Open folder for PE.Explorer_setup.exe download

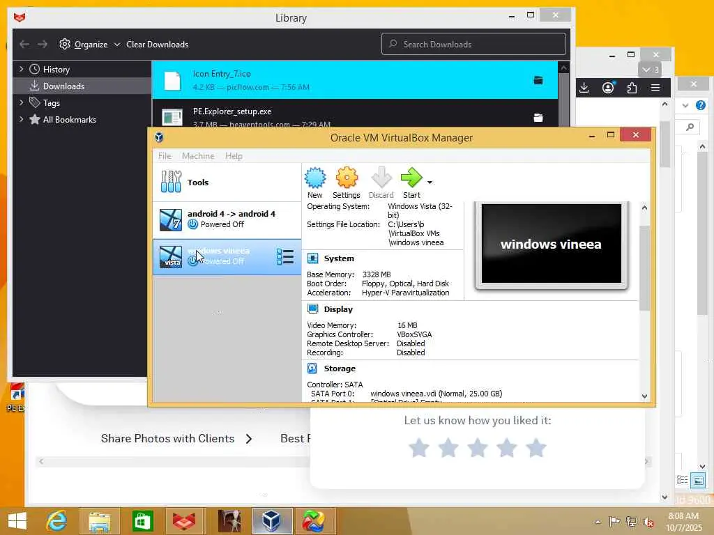coord(538,118)
